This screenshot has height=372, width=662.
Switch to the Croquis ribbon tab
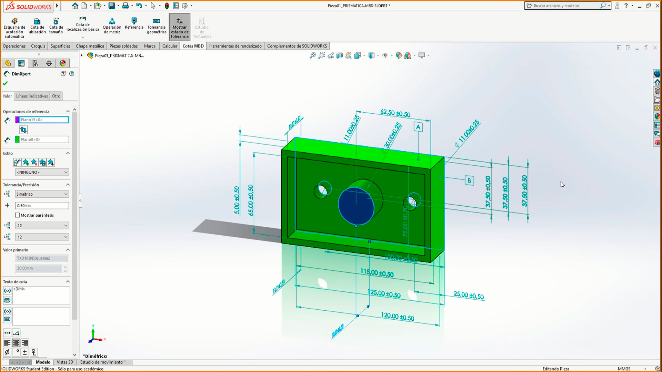click(x=38, y=46)
